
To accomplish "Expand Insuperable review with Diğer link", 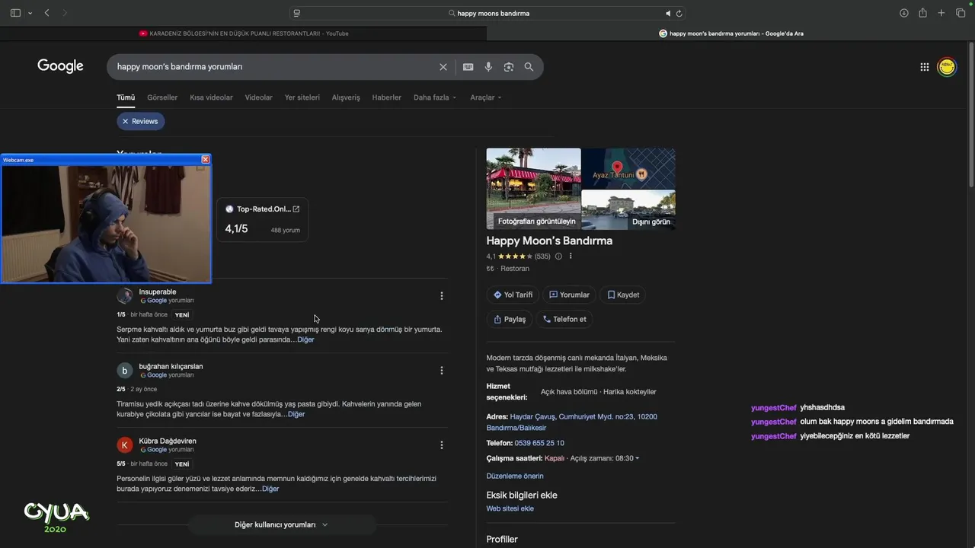I will [305, 339].
